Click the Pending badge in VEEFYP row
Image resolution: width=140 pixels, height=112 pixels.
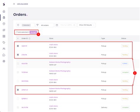(125, 46)
